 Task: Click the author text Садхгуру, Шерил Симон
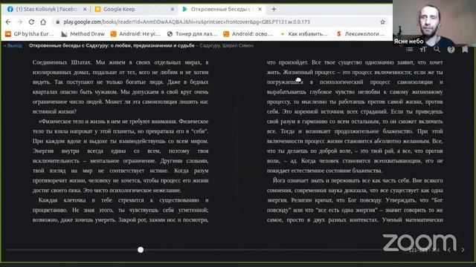226,46
